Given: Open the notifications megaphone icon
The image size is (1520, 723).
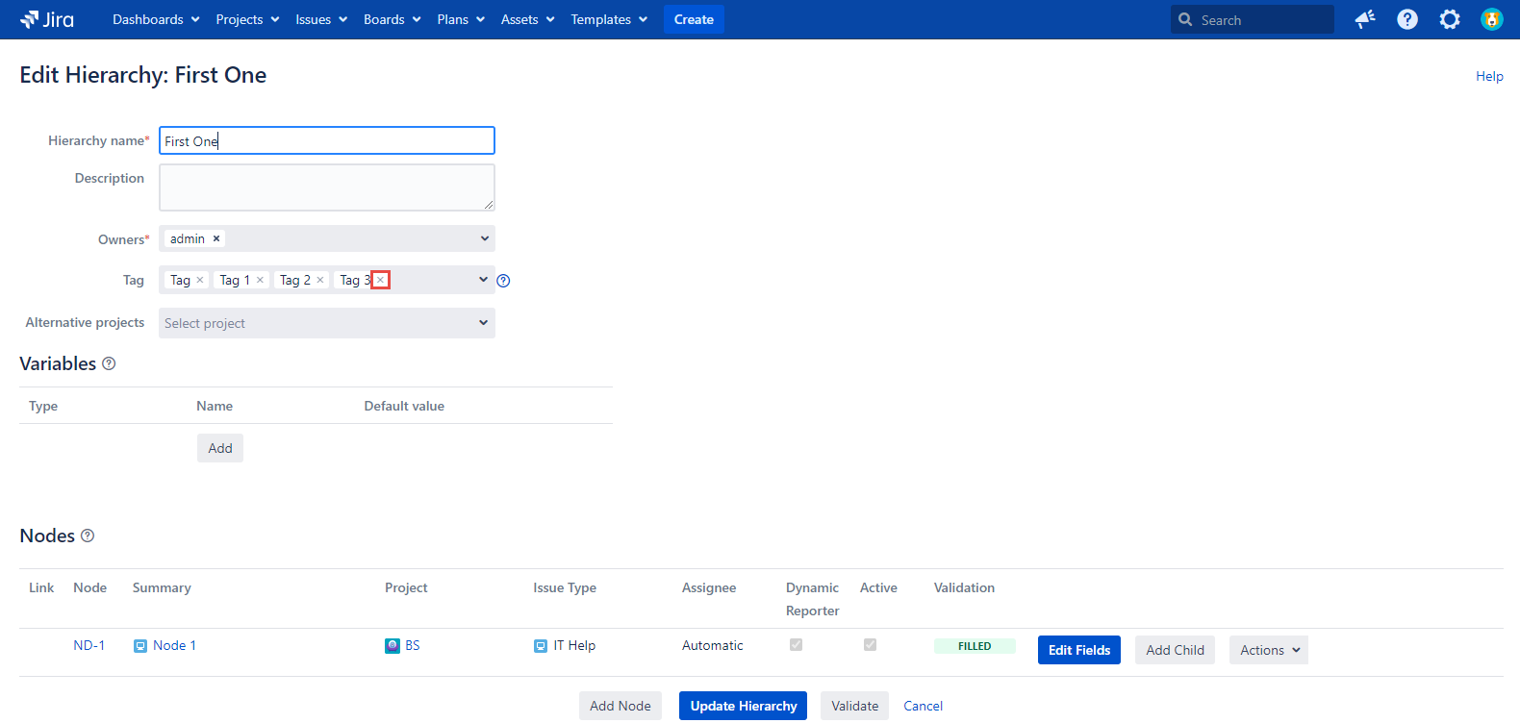Looking at the screenshot, I should [1364, 19].
